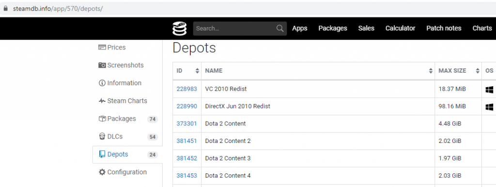Open depot ID 228983 link
This screenshot has height=187, width=496.
tap(186, 89)
